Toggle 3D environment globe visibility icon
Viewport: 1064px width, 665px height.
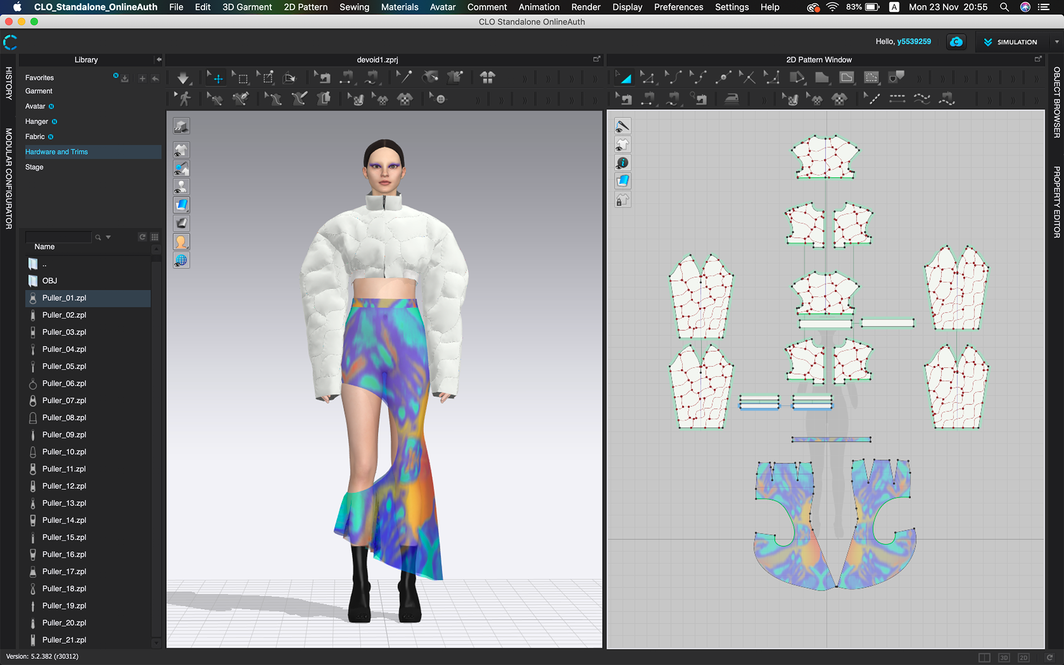coord(181,260)
